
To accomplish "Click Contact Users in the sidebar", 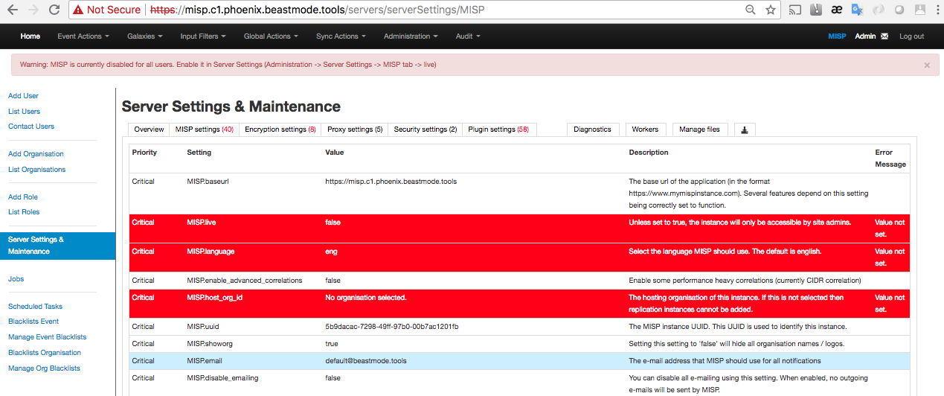I will click(31, 127).
